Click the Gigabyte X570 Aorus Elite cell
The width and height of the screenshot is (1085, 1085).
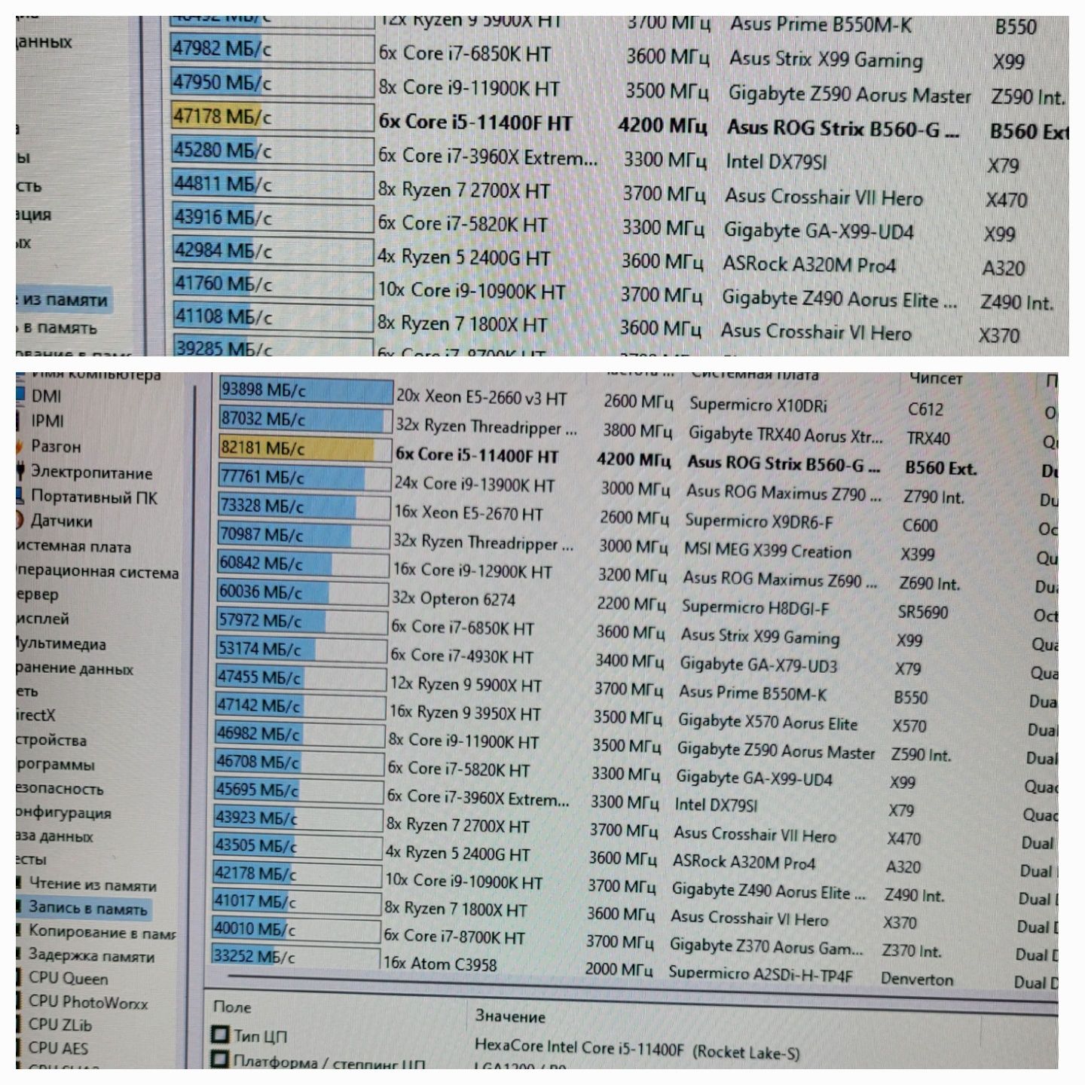[x=768, y=723]
